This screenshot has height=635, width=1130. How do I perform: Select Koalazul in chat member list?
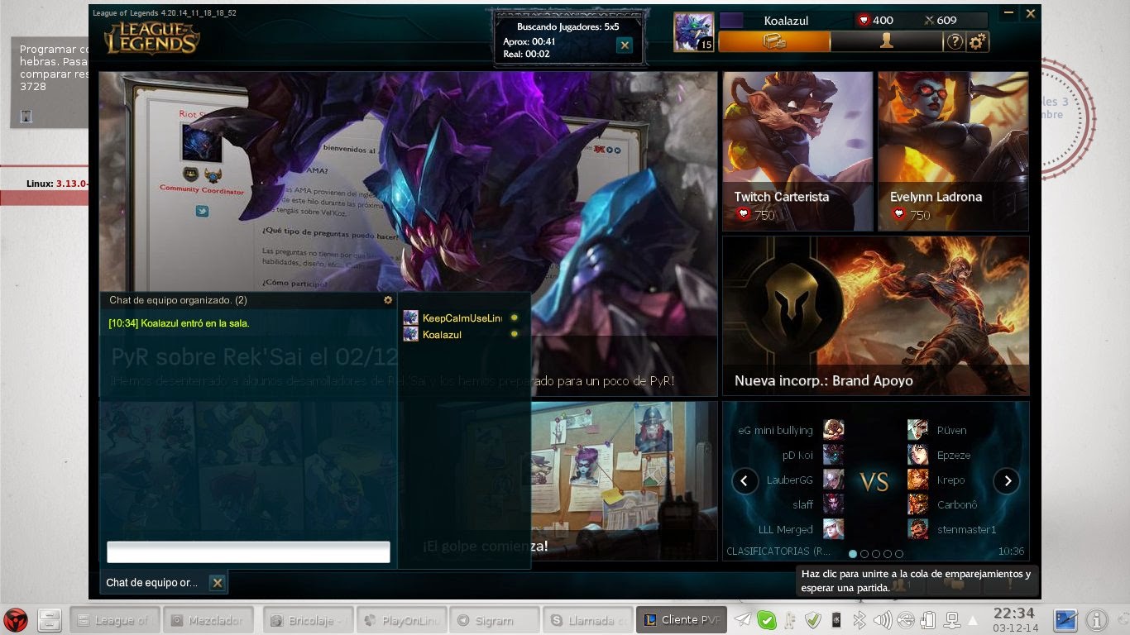click(460, 334)
